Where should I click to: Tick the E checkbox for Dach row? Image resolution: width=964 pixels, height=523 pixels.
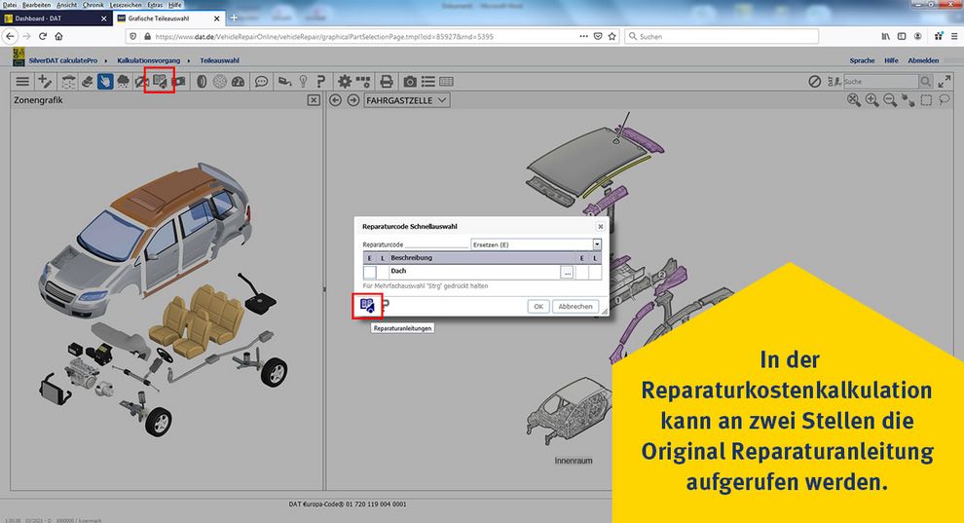pos(370,273)
